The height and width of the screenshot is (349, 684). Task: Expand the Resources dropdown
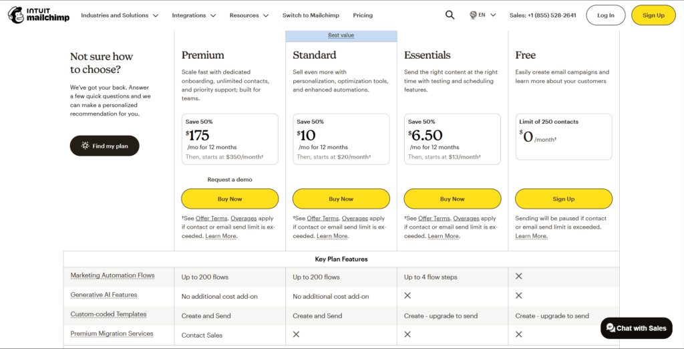coord(248,15)
